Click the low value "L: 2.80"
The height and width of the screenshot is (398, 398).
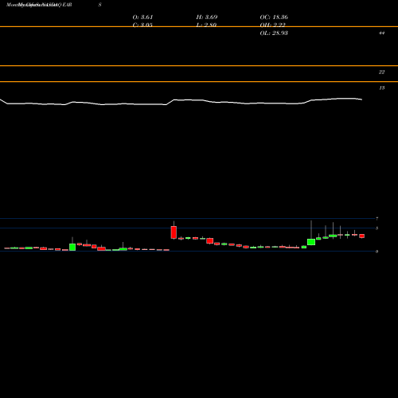206,25
